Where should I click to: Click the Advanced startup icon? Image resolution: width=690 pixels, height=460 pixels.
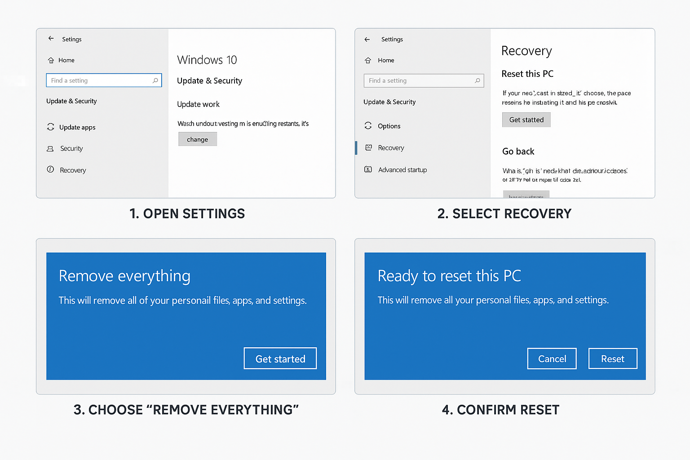tap(368, 169)
